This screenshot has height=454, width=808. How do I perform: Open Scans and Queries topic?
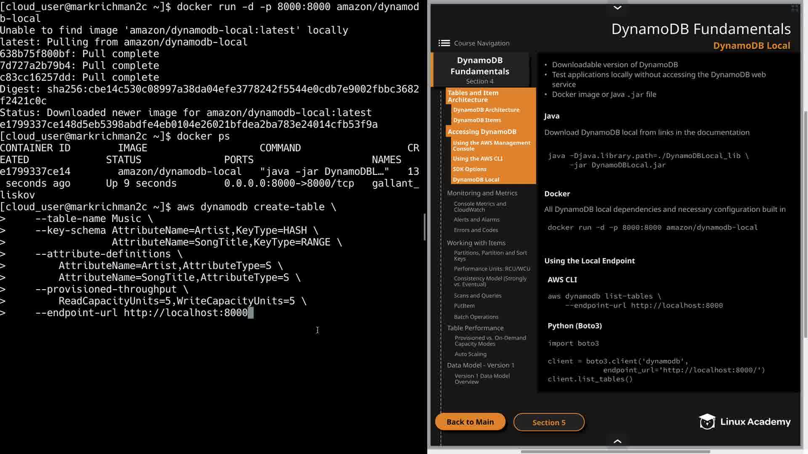click(478, 296)
